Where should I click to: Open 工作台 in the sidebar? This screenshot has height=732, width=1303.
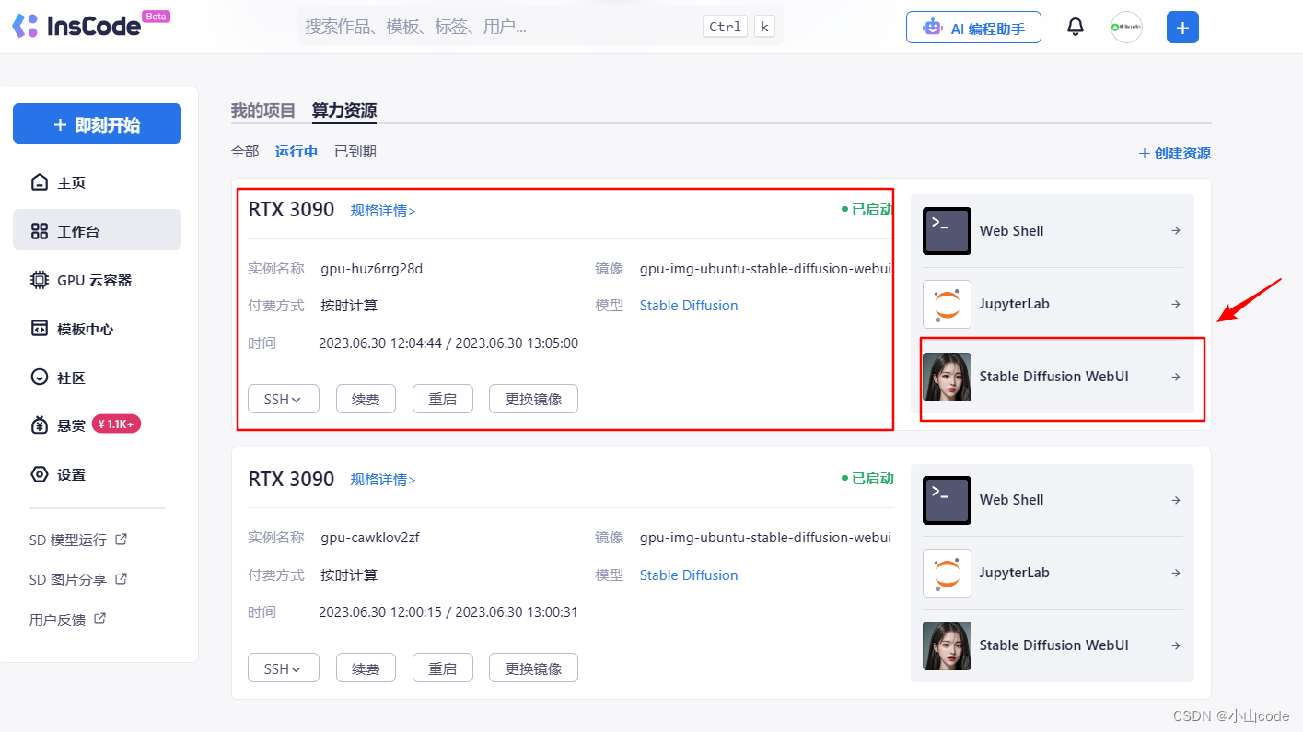[x=97, y=229]
